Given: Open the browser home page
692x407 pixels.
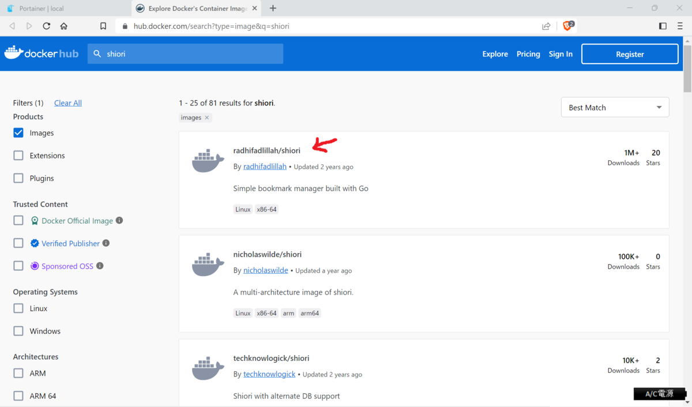Looking at the screenshot, I should click(x=64, y=26).
